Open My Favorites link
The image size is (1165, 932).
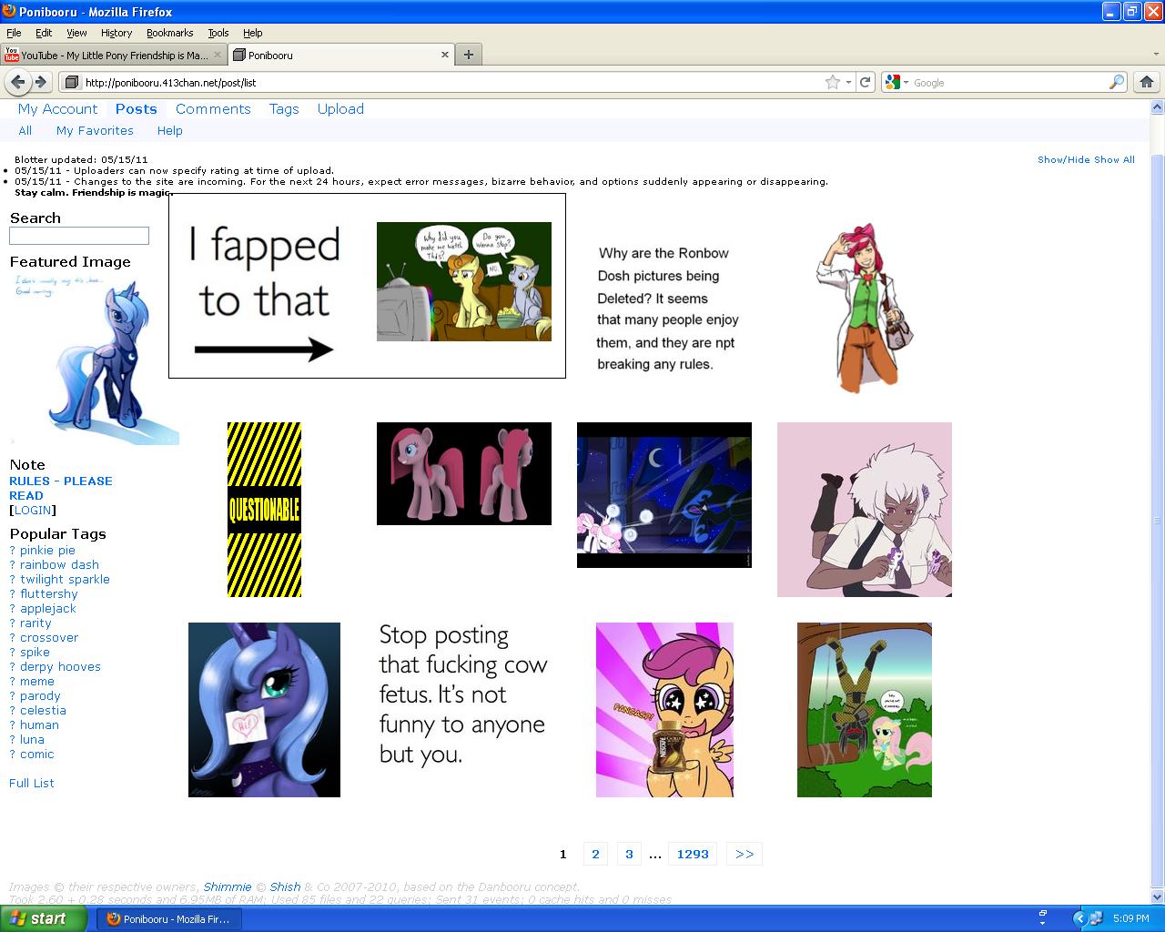(x=95, y=131)
